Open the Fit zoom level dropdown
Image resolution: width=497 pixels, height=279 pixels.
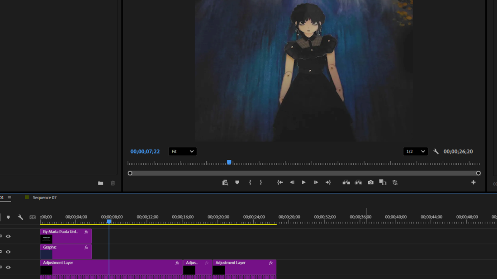pyautogui.click(x=182, y=152)
